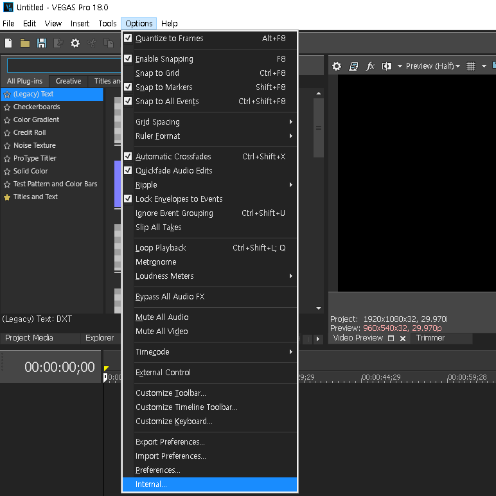Click the Split Screen View icon
The height and width of the screenshot is (496, 496).
coord(387,66)
